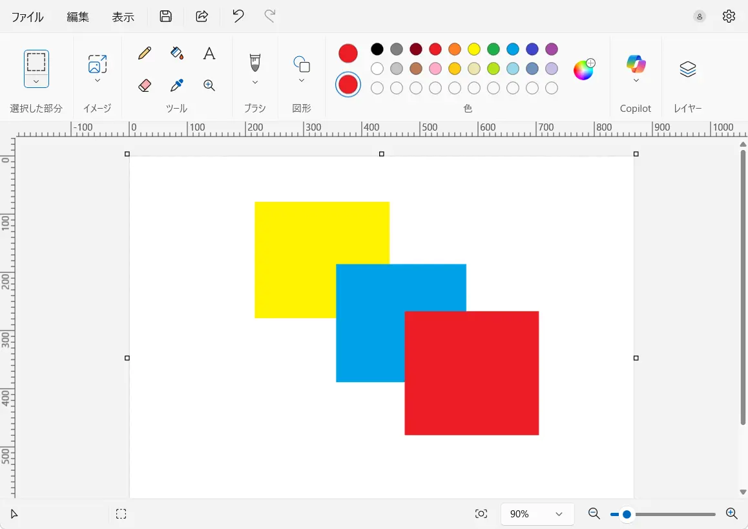This screenshot has height=529, width=748.
Task: Open the Copilot icon
Action: click(x=636, y=64)
